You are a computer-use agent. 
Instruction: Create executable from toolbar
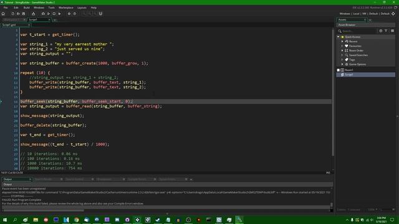(x=33, y=14)
